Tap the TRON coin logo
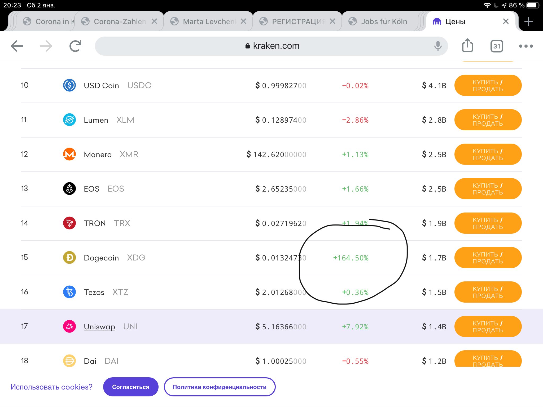This screenshot has height=407, width=543. 69,223
